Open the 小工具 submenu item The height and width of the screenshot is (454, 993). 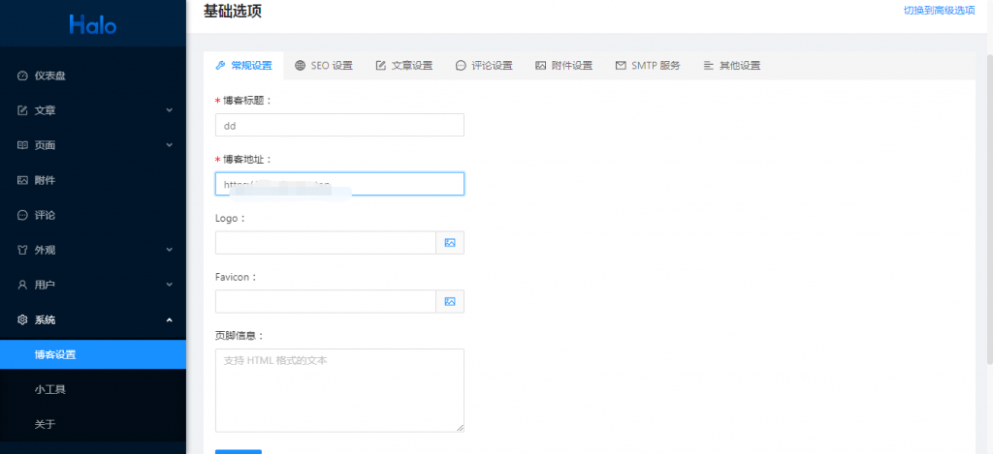point(93,389)
